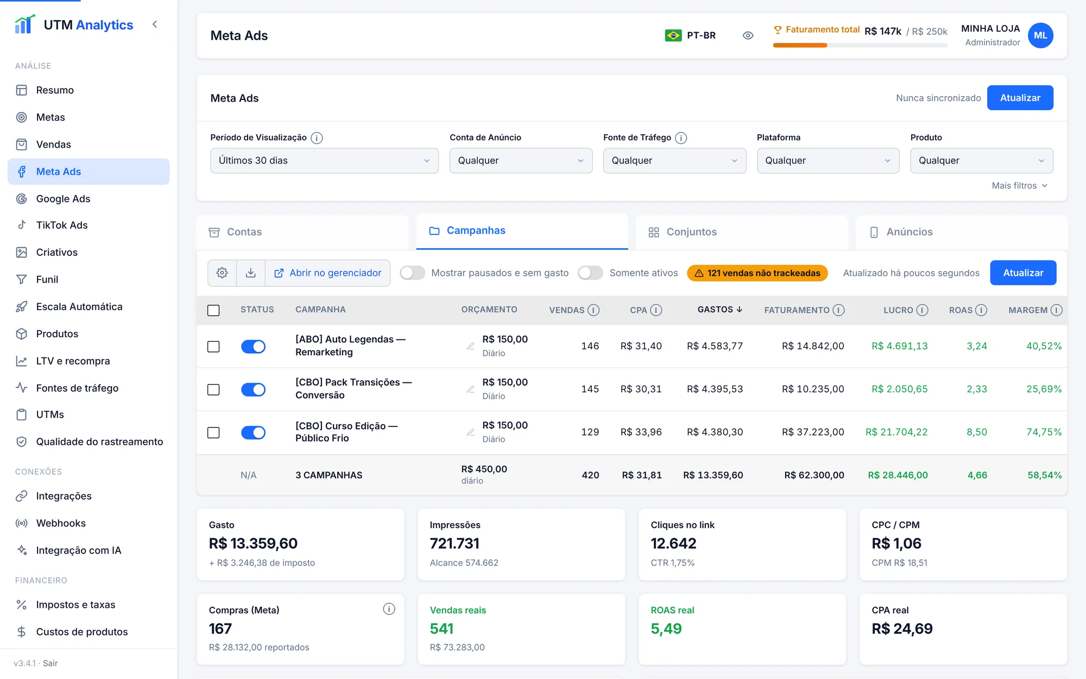Image resolution: width=1086 pixels, height=679 pixels.
Task: Open table settings gear icon
Action: click(222, 273)
